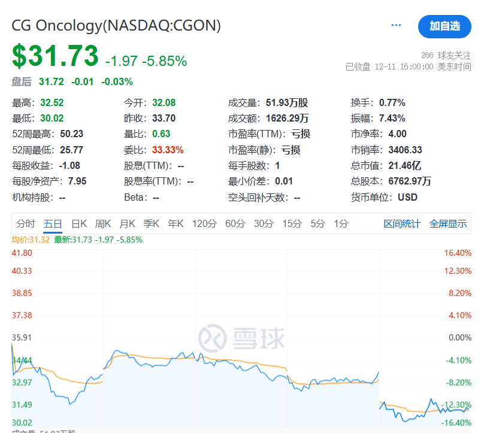Click the 35.91 baseline price axis label
493x433 pixels.
[22, 337]
